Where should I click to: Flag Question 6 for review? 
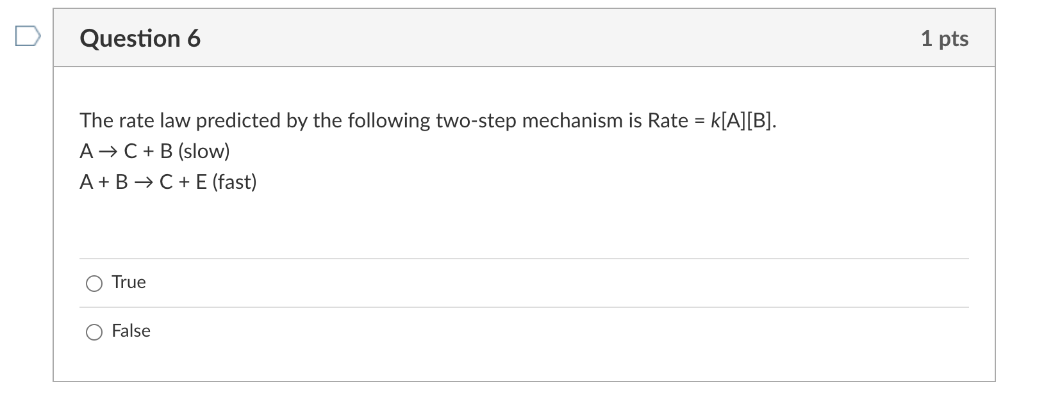[x=28, y=37]
